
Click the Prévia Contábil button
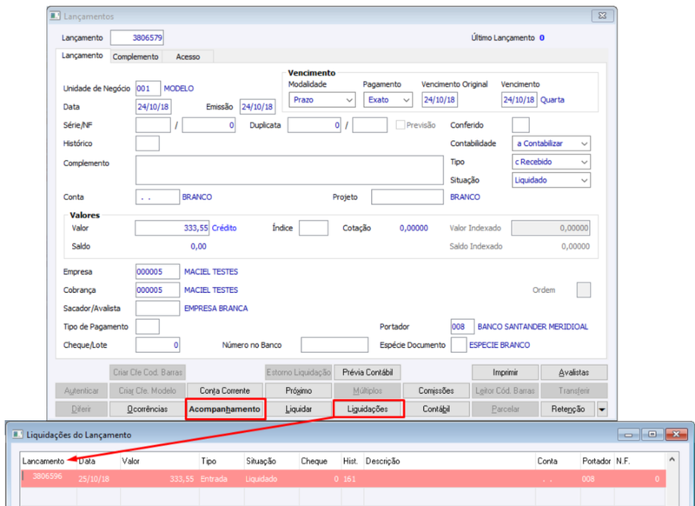tap(367, 372)
